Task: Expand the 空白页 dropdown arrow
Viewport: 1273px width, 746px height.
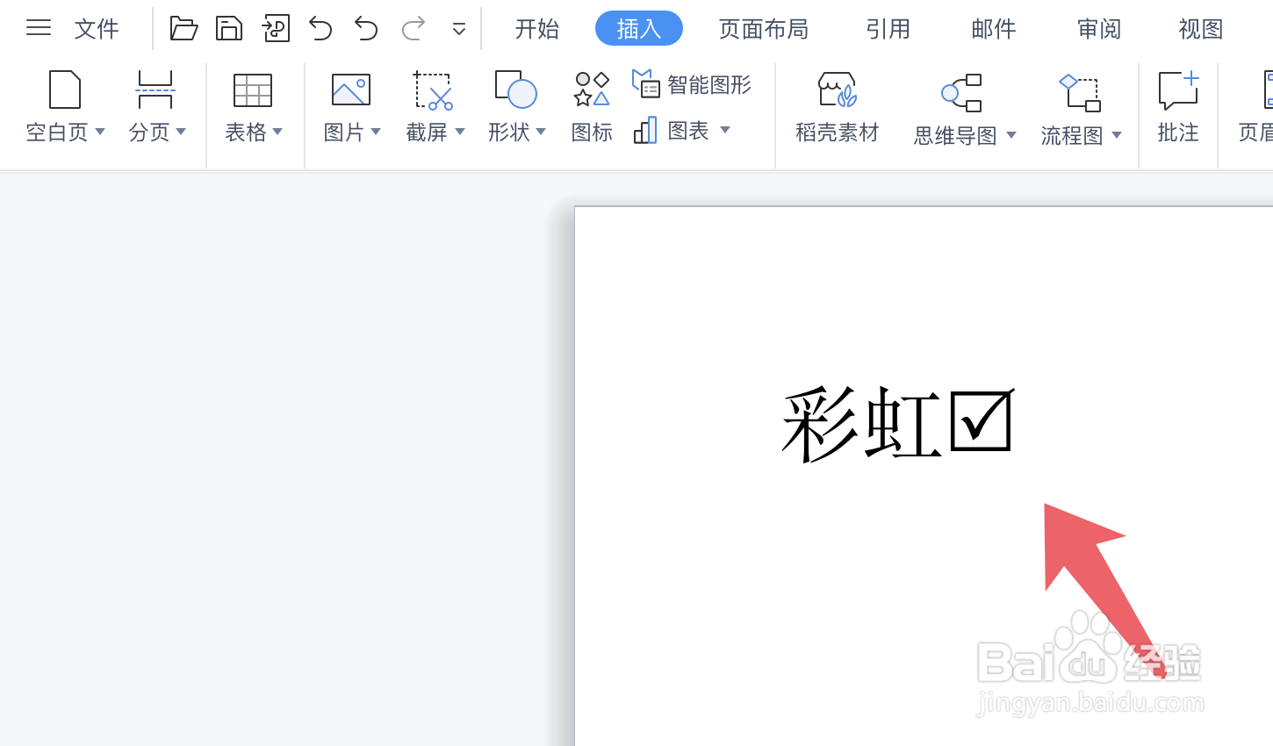Action: click(x=100, y=132)
